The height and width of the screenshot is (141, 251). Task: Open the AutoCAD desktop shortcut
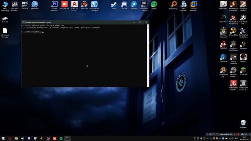[75, 6]
